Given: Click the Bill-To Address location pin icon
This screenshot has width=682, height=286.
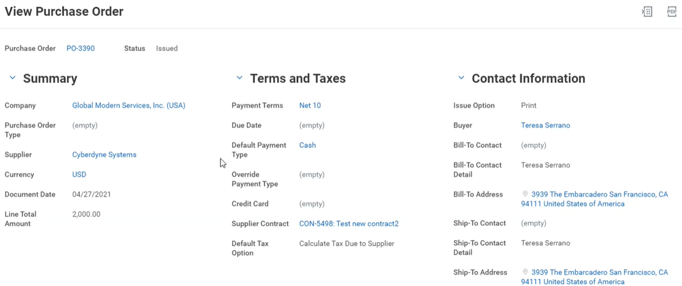Looking at the screenshot, I should [525, 194].
